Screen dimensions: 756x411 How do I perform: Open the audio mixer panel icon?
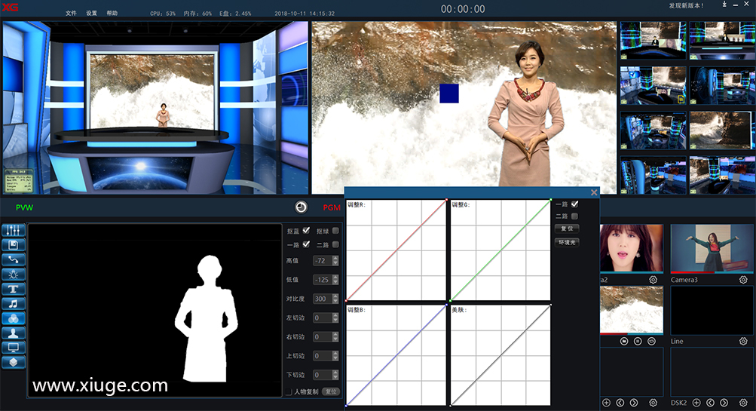(15, 230)
